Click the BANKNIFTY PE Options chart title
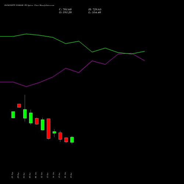Image resolution: width=184 pixels, height=184 pixels. coord(29,6)
